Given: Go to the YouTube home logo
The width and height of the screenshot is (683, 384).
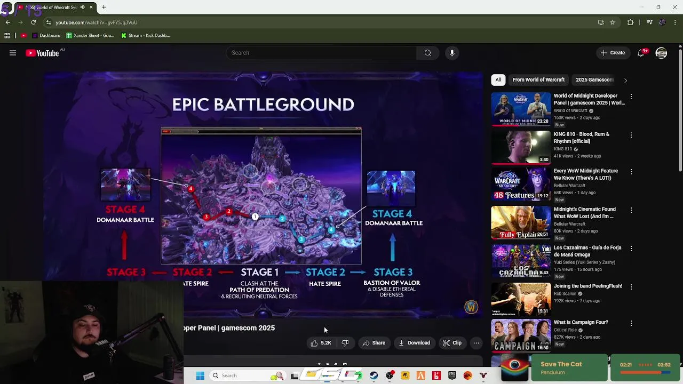Looking at the screenshot, I should point(42,53).
